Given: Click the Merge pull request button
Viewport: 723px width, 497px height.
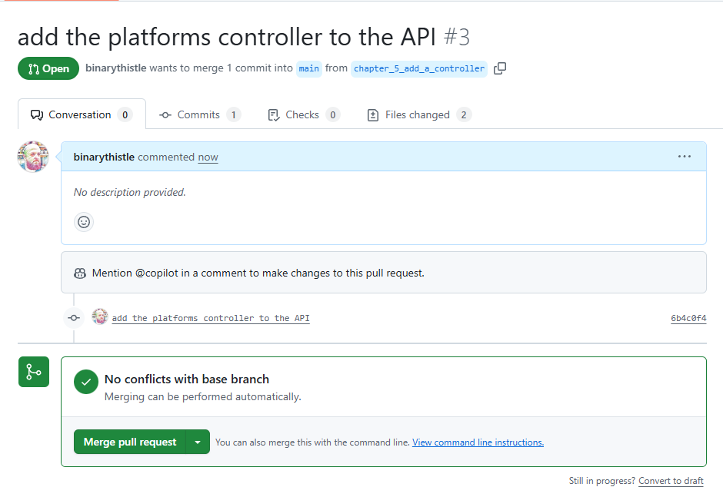Looking at the screenshot, I should (130, 442).
